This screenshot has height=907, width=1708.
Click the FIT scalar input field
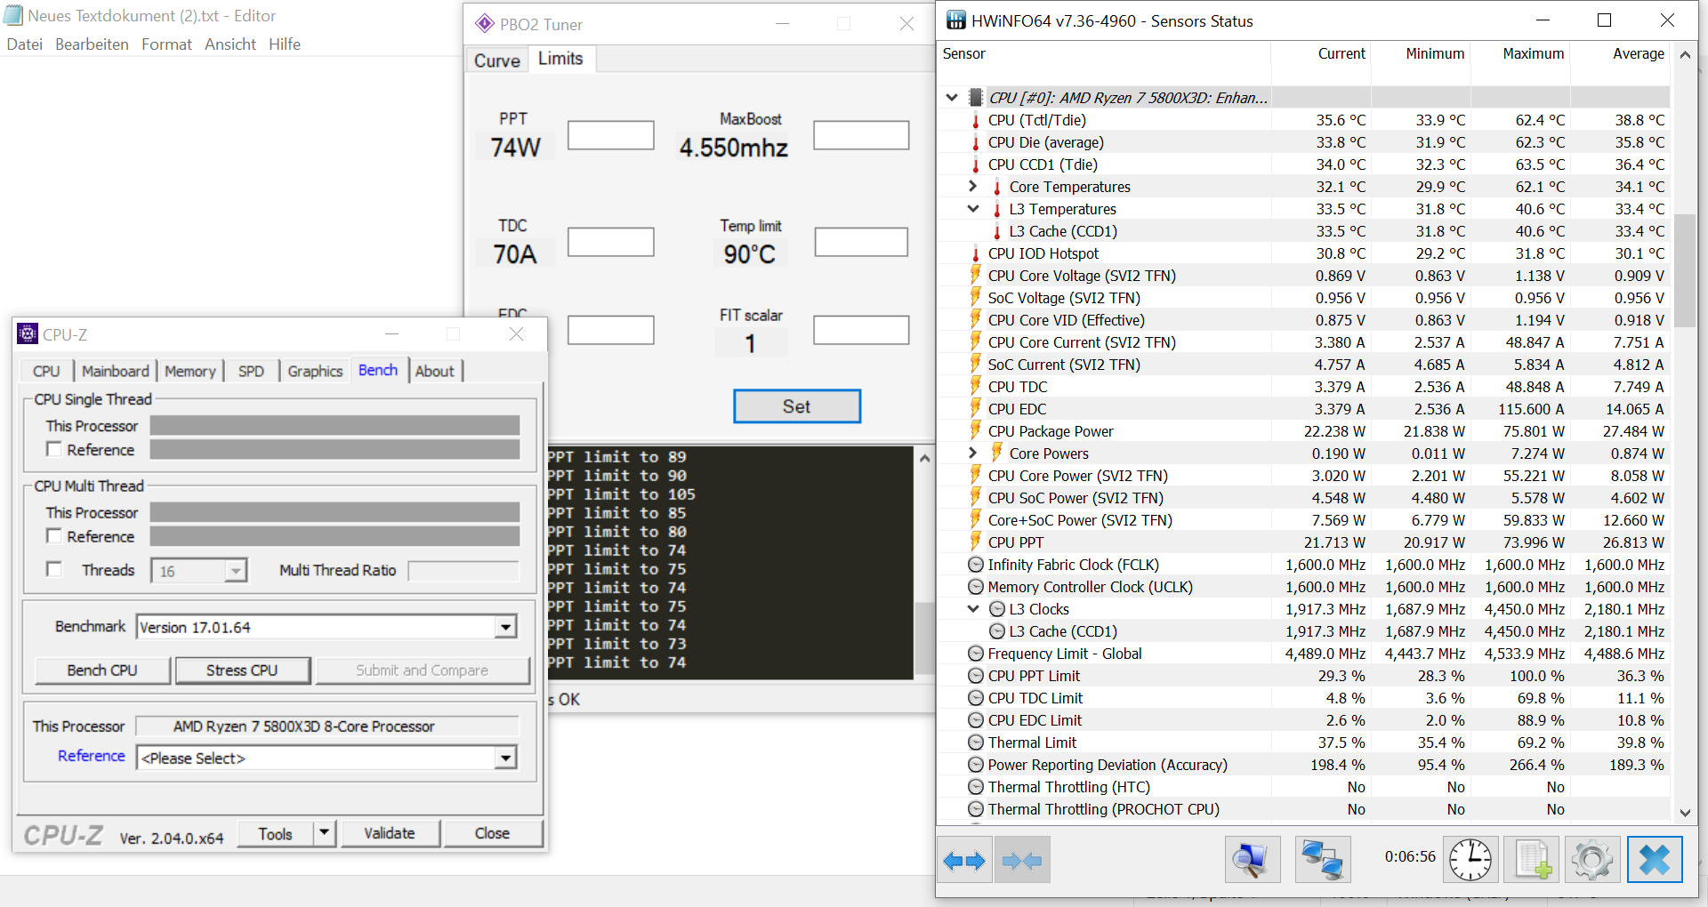[x=861, y=330]
